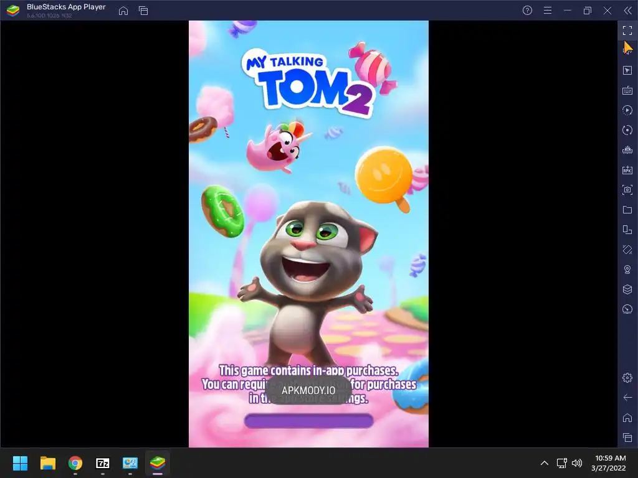This screenshot has height=478, width=638.
Task: Toggle fullscreen mode in sidebar
Action: tap(627, 30)
